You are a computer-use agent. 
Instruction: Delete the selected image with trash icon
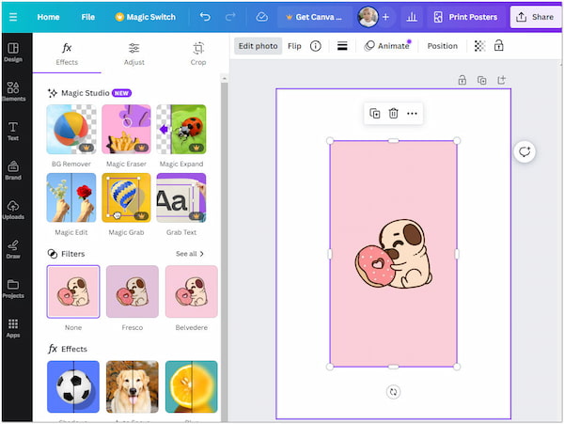pyautogui.click(x=393, y=114)
